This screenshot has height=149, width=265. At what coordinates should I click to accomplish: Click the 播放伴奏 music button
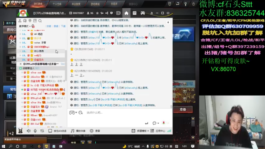click(78, 131)
